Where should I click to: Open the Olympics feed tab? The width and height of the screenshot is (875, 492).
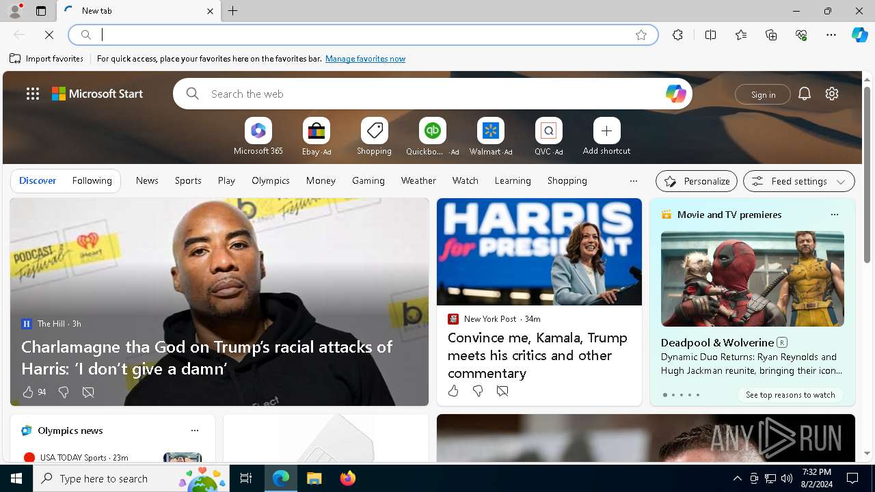pyautogui.click(x=271, y=180)
